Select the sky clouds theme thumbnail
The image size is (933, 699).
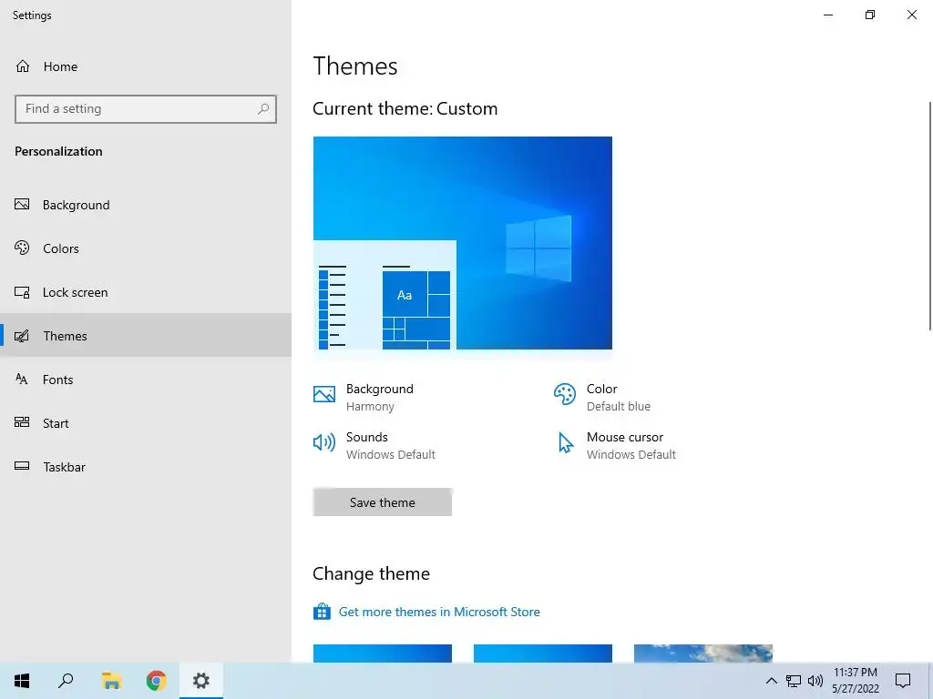703,653
